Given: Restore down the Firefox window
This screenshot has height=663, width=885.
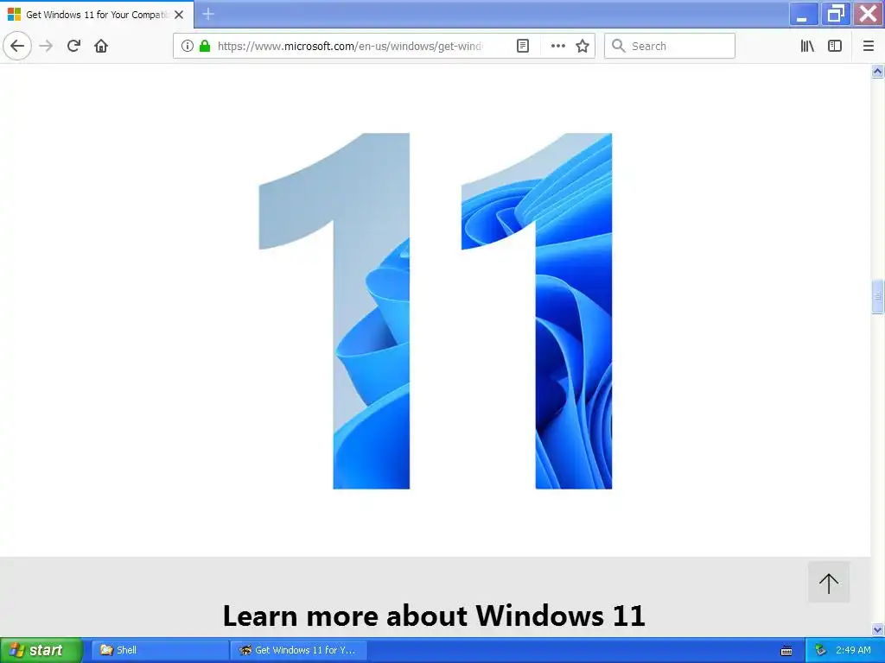Looking at the screenshot, I should click(x=836, y=14).
